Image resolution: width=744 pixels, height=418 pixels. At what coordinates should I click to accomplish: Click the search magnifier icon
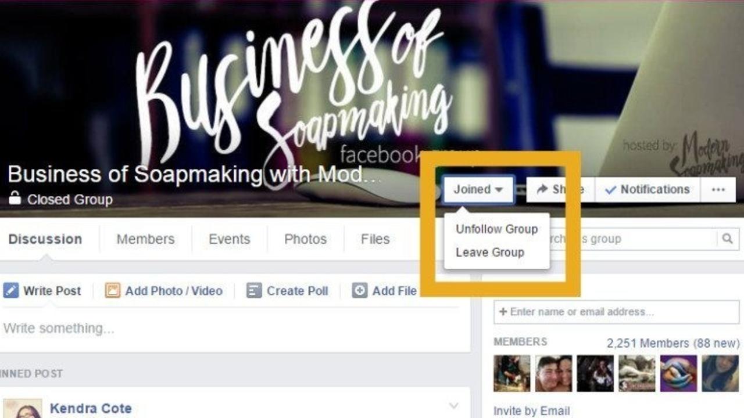[727, 239]
